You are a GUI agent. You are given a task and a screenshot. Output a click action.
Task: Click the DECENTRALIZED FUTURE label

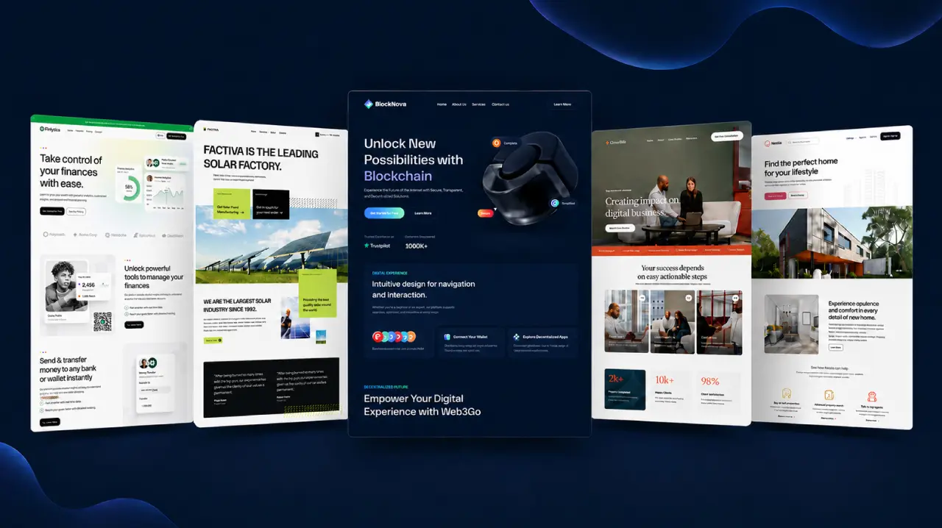click(386, 387)
